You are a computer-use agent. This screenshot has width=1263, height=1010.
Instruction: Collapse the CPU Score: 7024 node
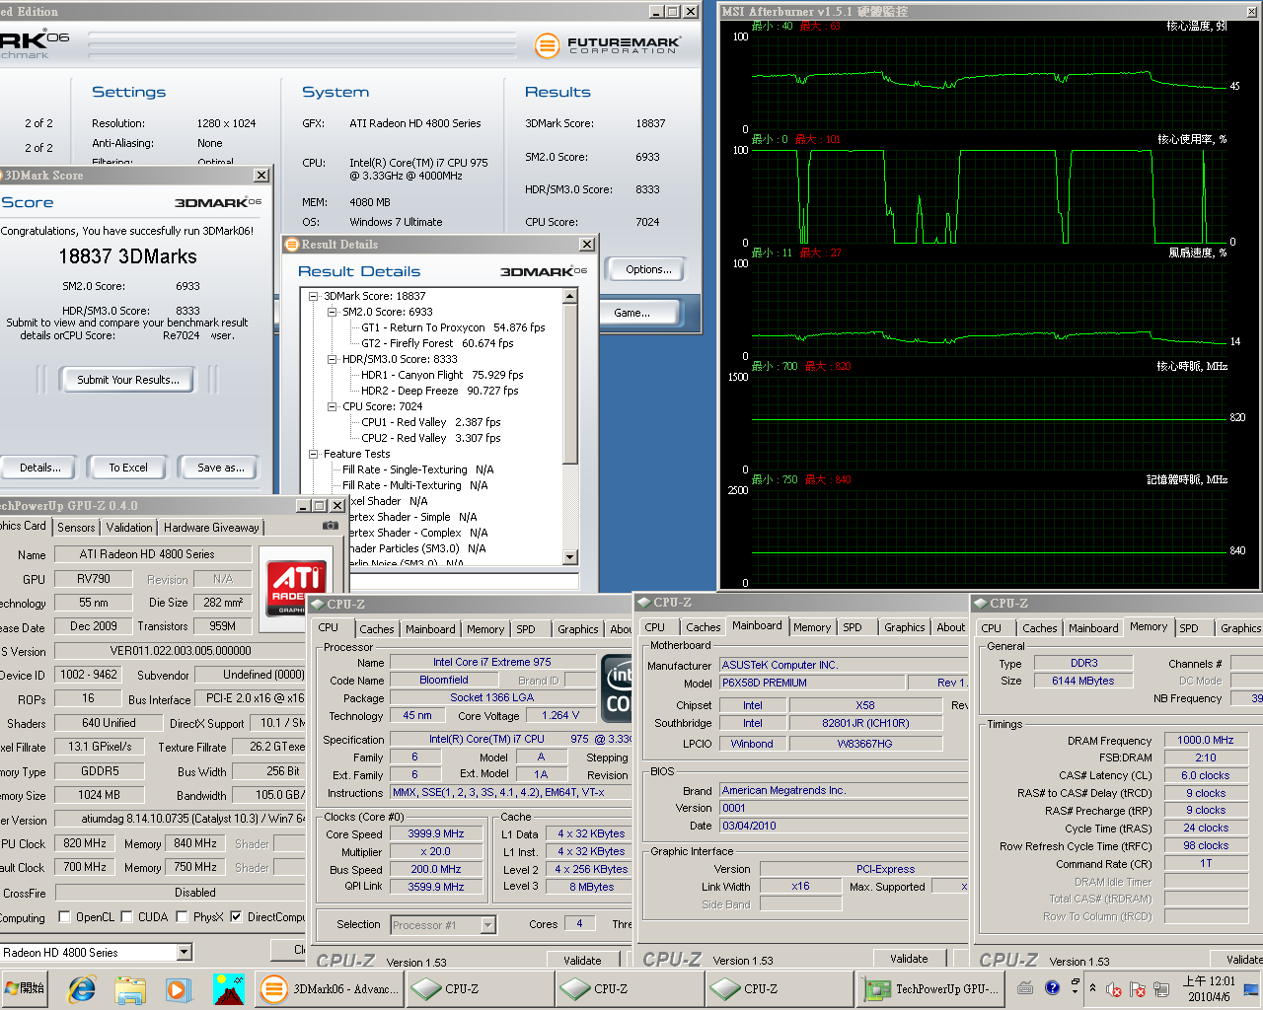click(332, 406)
